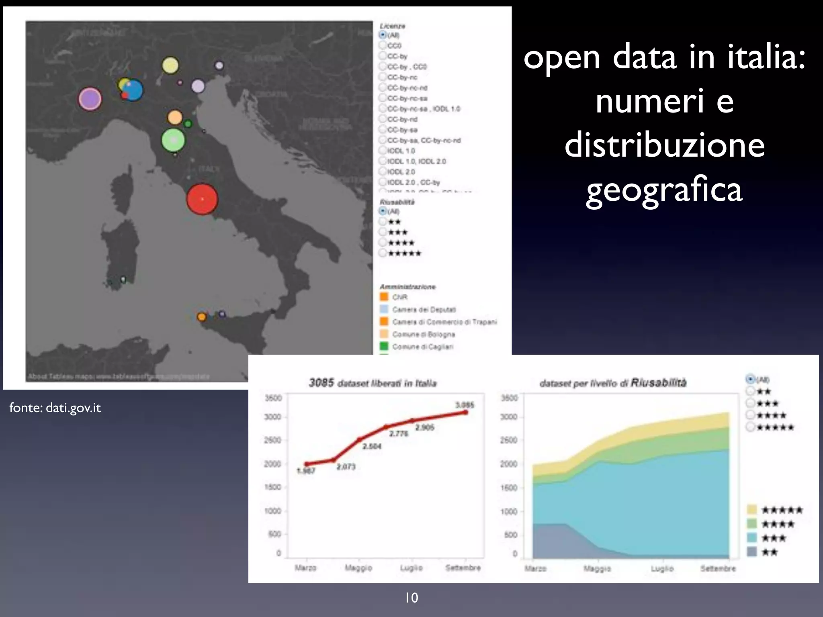
Task: Click the slide title 'open data in italia'
Action: click(665, 57)
